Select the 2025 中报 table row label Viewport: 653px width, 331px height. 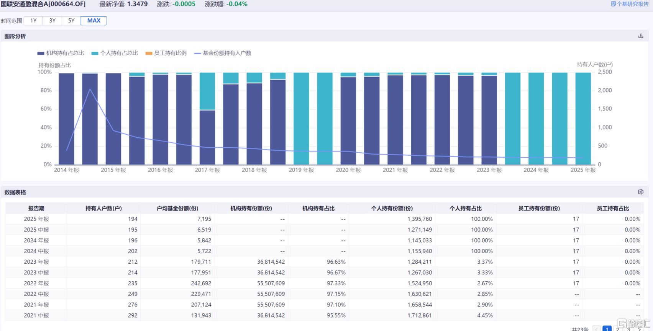pos(36,230)
